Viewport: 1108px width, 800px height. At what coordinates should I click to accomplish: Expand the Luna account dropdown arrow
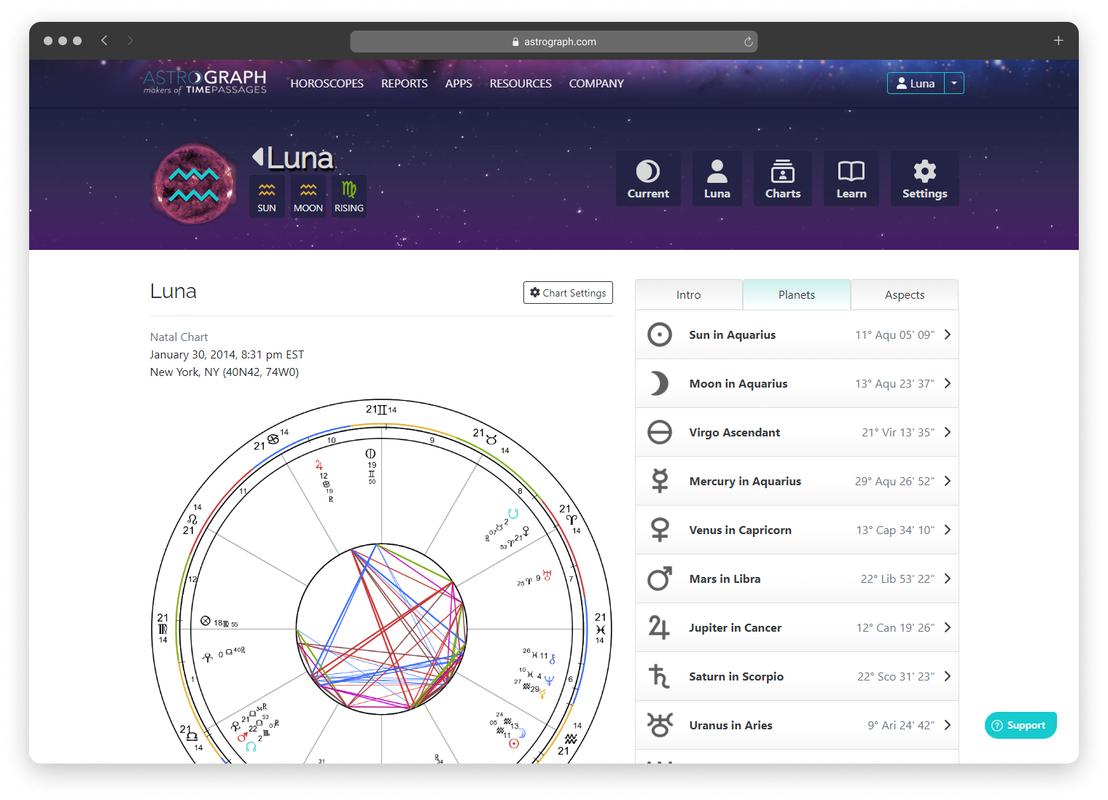(x=953, y=83)
